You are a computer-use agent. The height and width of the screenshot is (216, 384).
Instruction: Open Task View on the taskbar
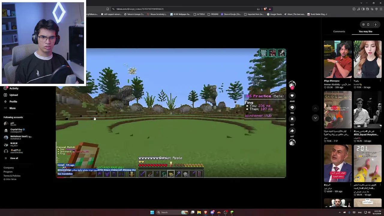193,212
